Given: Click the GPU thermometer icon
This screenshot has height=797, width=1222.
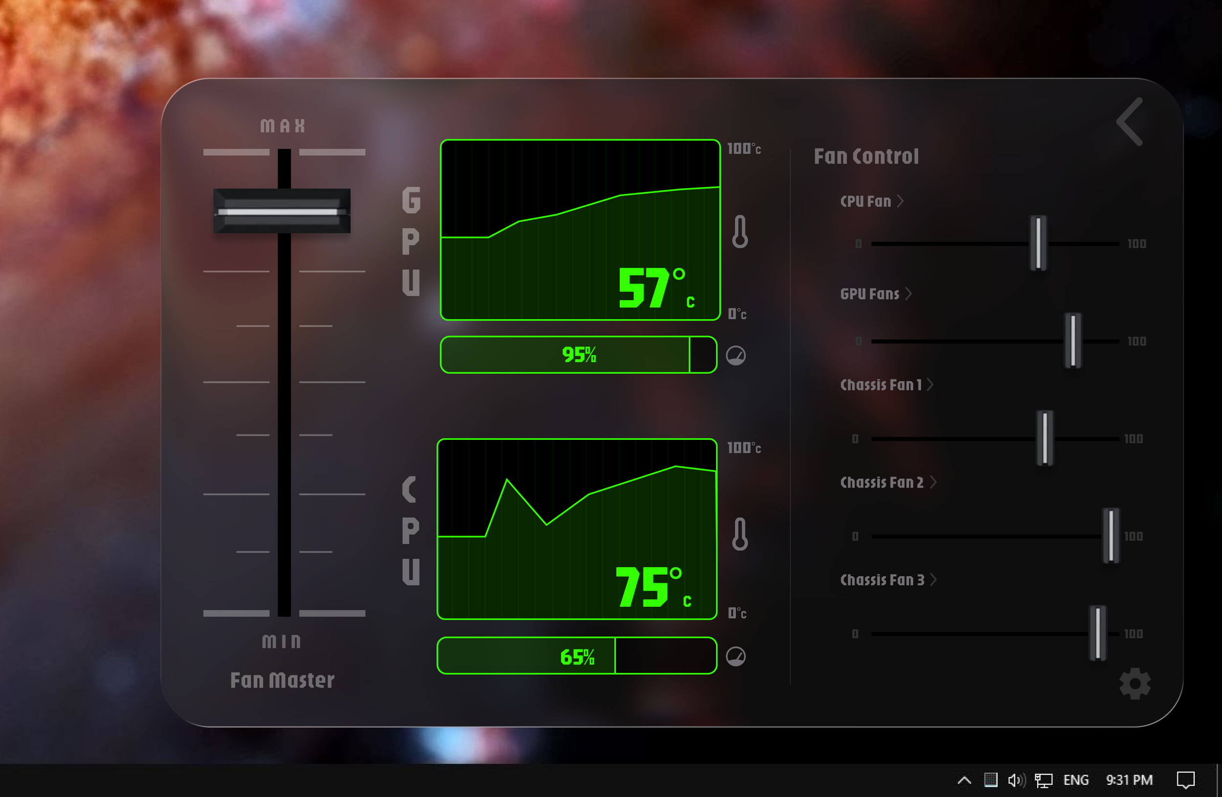Looking at the screenshot, I should [740, 232].
